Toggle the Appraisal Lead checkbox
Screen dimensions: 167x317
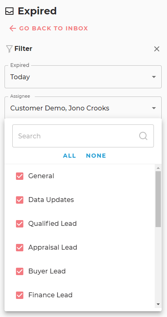point(20,248)
